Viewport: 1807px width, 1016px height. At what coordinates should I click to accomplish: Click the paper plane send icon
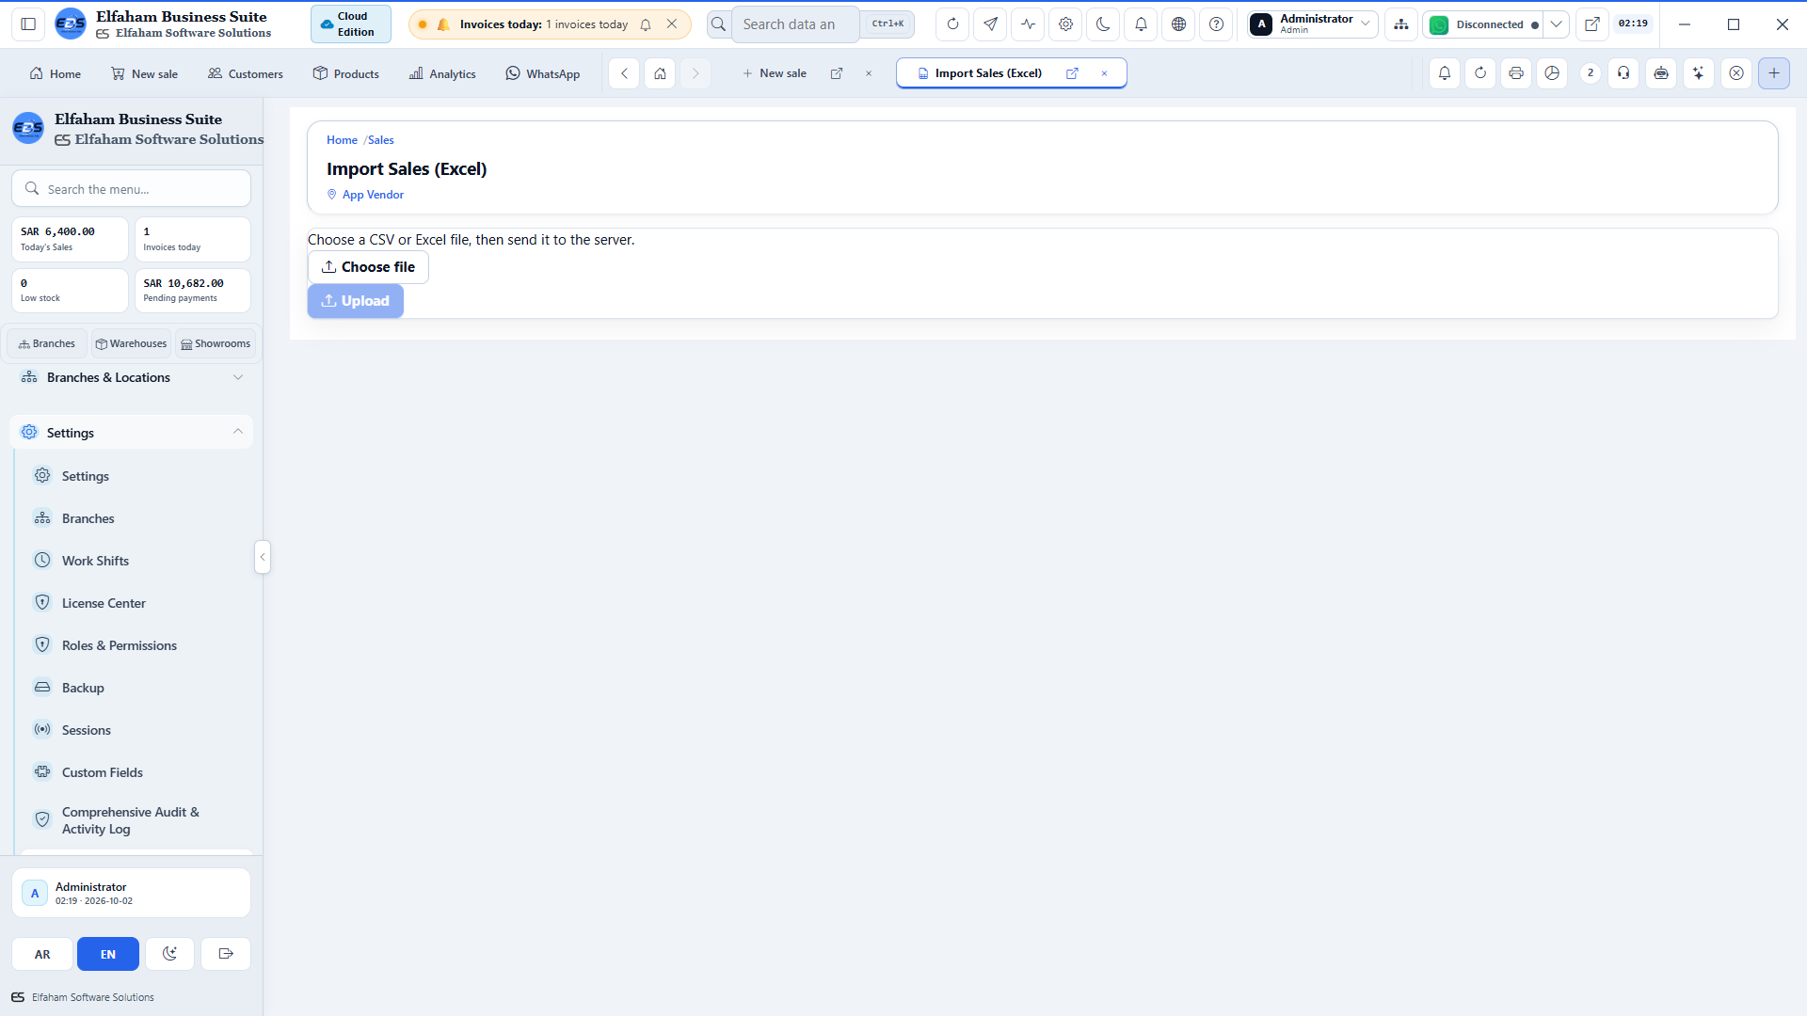pyautogui.click(x=990, y=24)
